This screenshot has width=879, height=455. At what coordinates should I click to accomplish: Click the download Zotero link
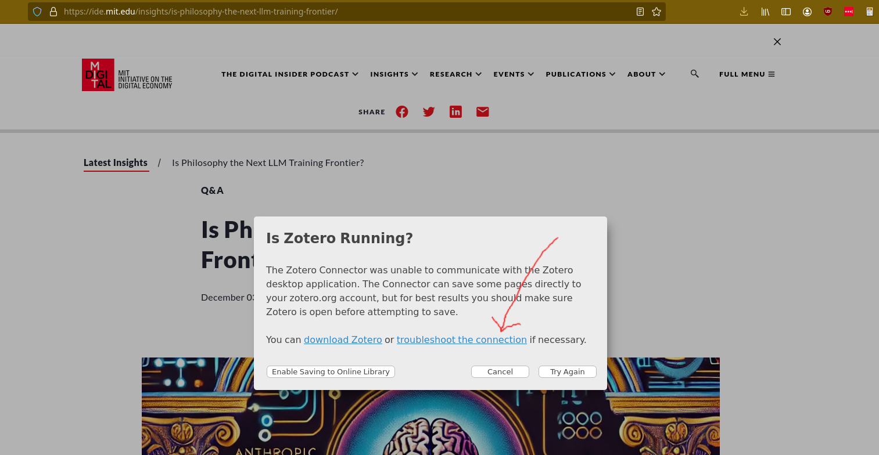[343, 340]
